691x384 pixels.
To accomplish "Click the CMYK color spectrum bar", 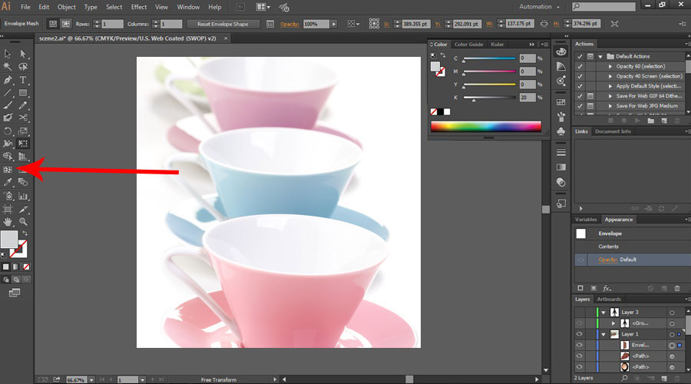I will click(487, 127).
